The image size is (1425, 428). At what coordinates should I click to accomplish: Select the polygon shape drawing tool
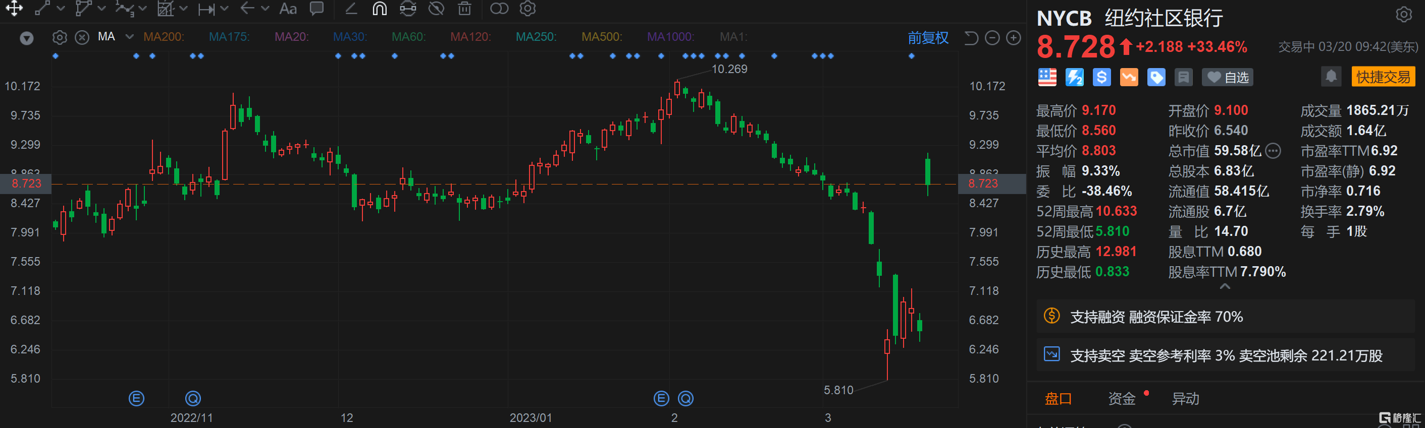83,8
